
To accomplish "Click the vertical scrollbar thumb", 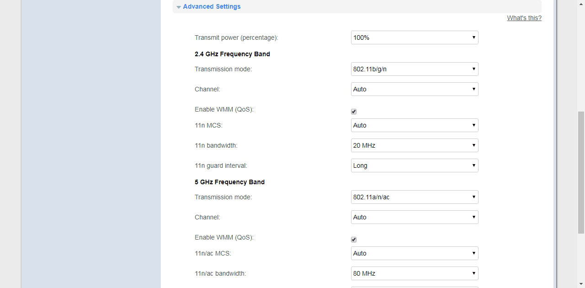I will pos(581,171).
